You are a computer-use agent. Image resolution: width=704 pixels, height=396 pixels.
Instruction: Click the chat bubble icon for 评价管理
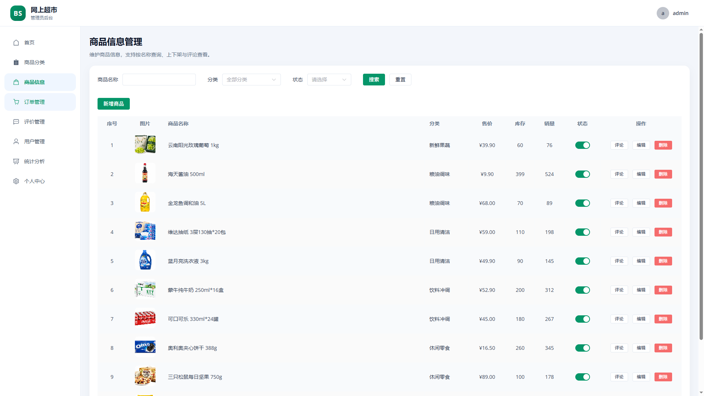point(16,122)
